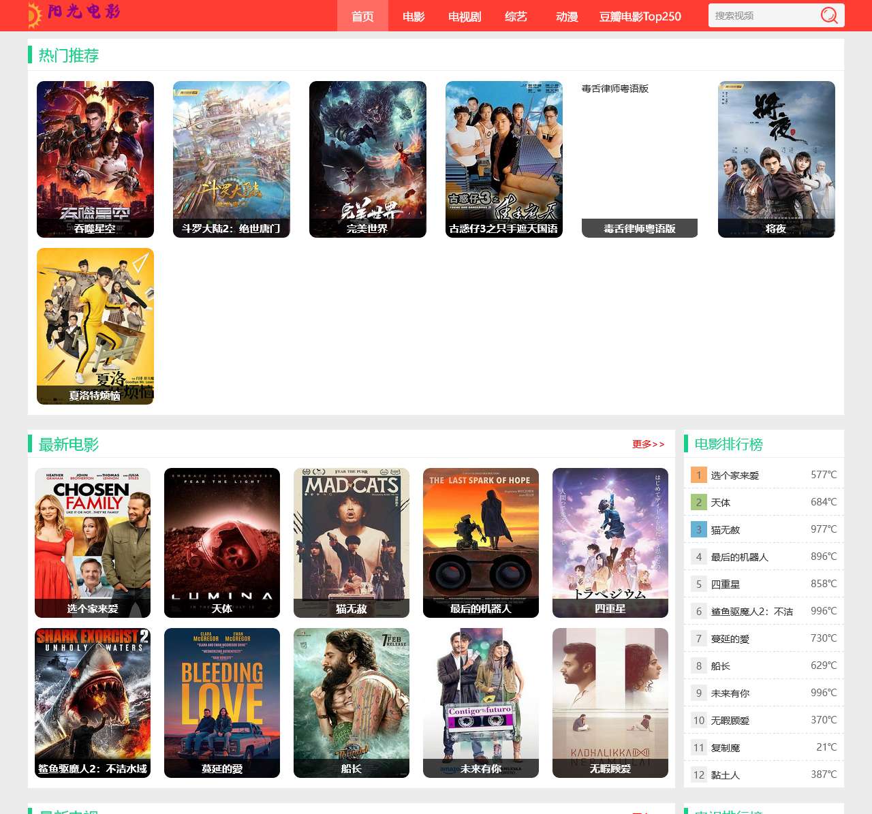Open the 无暇顾爱 poster

(610, 703)
